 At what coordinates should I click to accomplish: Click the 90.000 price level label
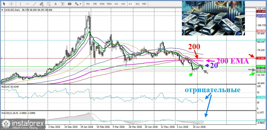pos(261,40)
